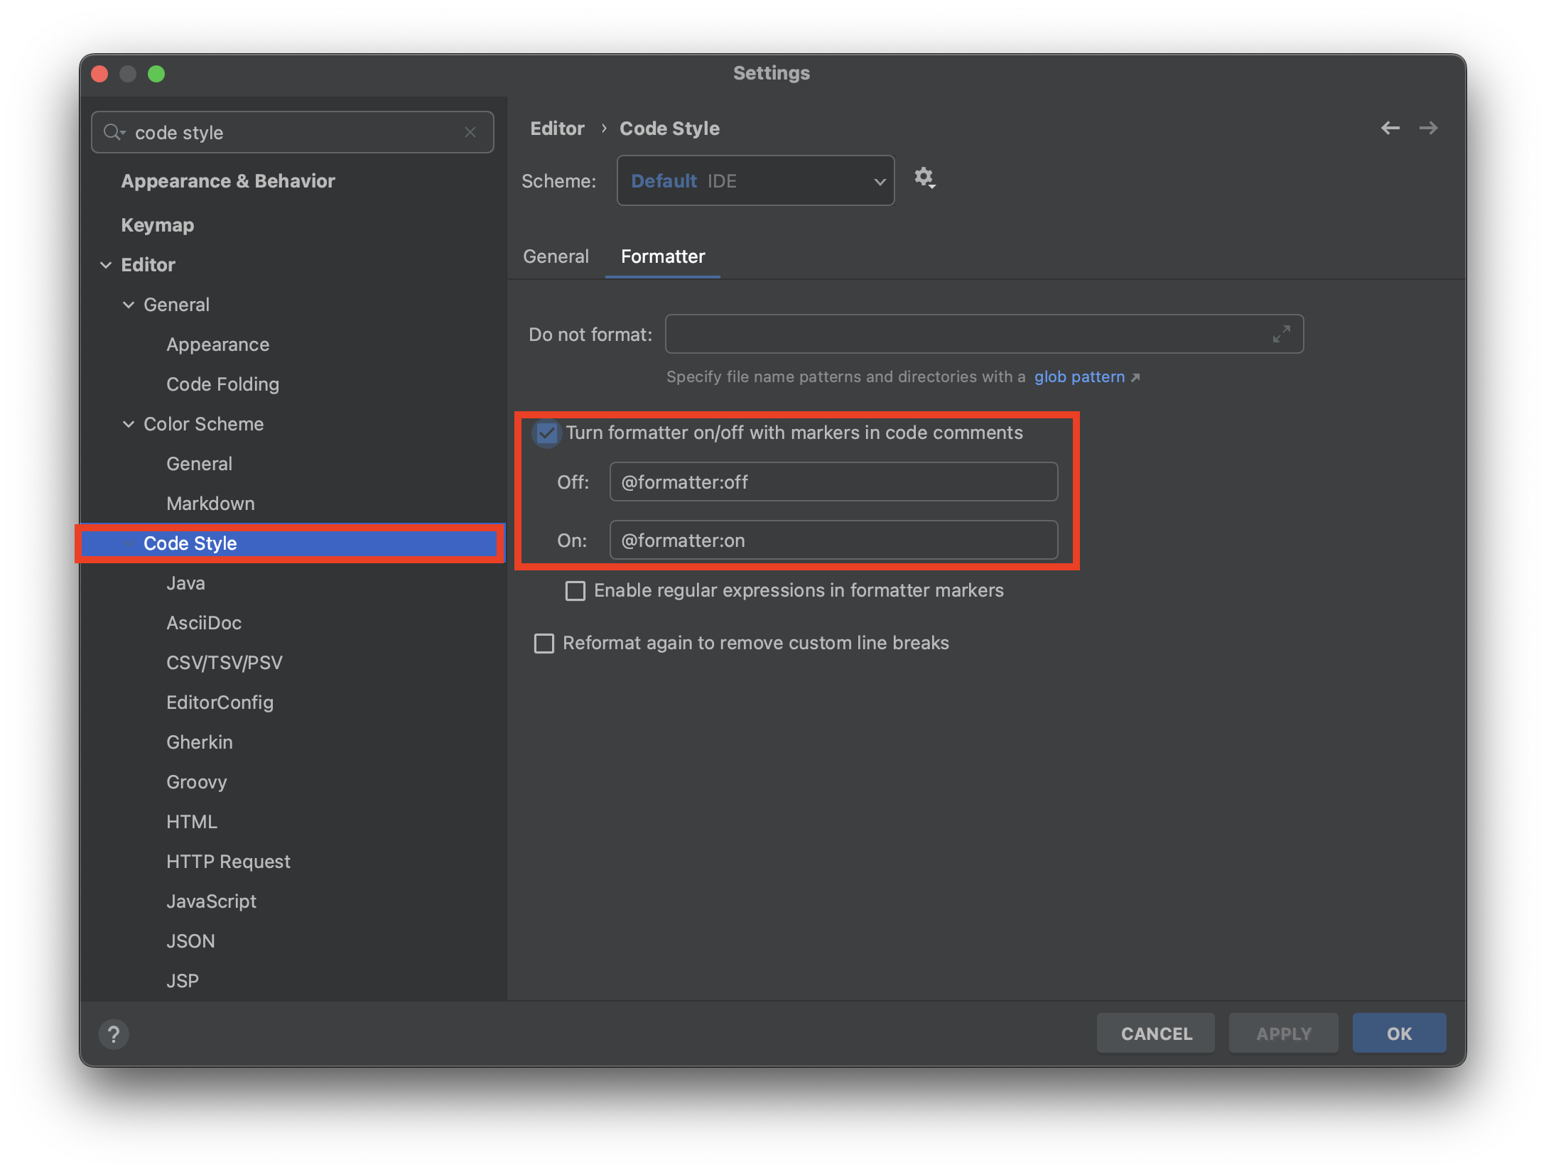Open the glob pattern link
The image size is (1546, 1172).
[x=1079, y=376]
